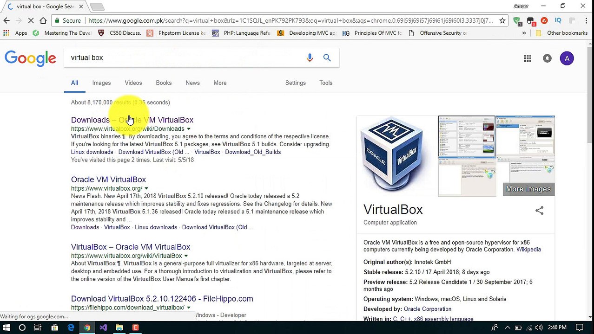Open the green shield adblock extension

(x=517, y=21)
